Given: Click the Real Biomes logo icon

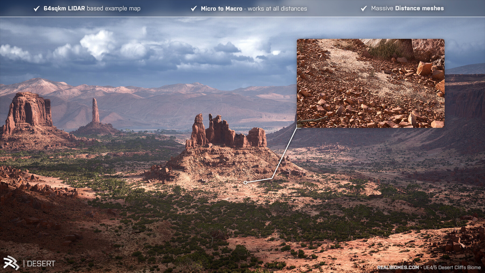Looking at the screenshot, I should point(11,263).
